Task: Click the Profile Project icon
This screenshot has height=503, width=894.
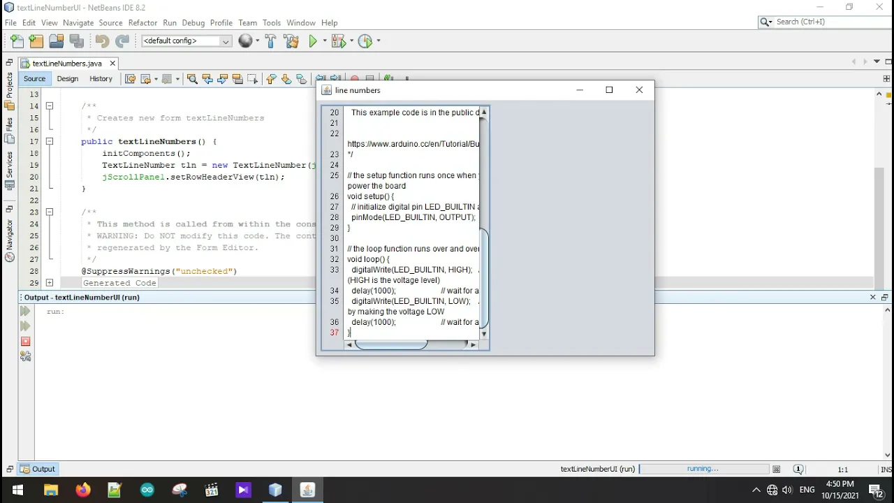Action: [x=365, y=41]
